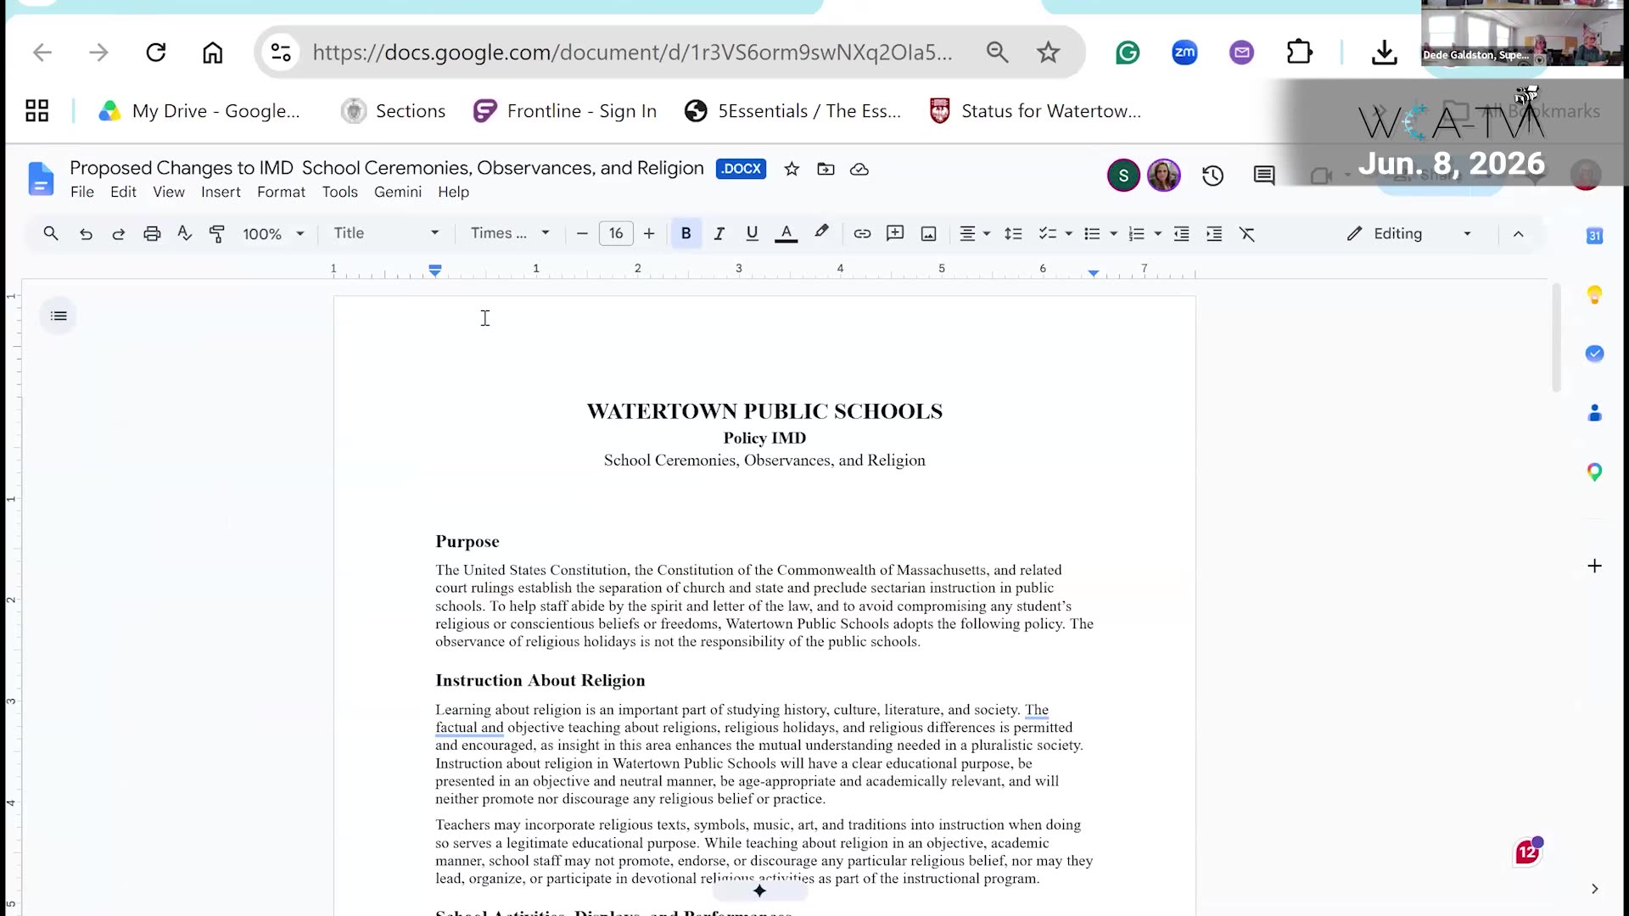Reload the browser page
1629x916 pixels.
[x=156, y=53]
